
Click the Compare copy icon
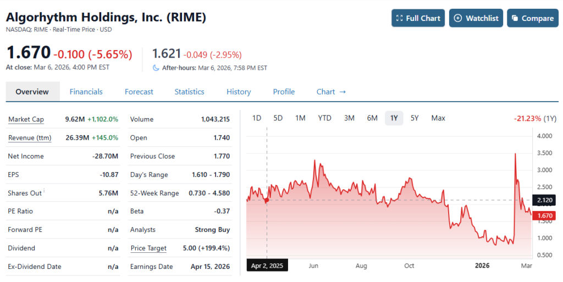click(x=515, y=18)
